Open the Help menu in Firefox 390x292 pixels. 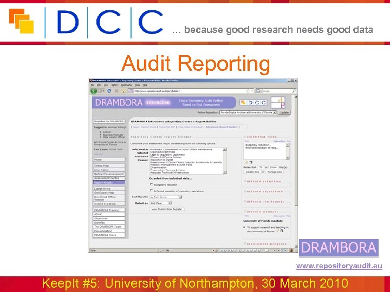pyautogui.click(x=145, y=85)
